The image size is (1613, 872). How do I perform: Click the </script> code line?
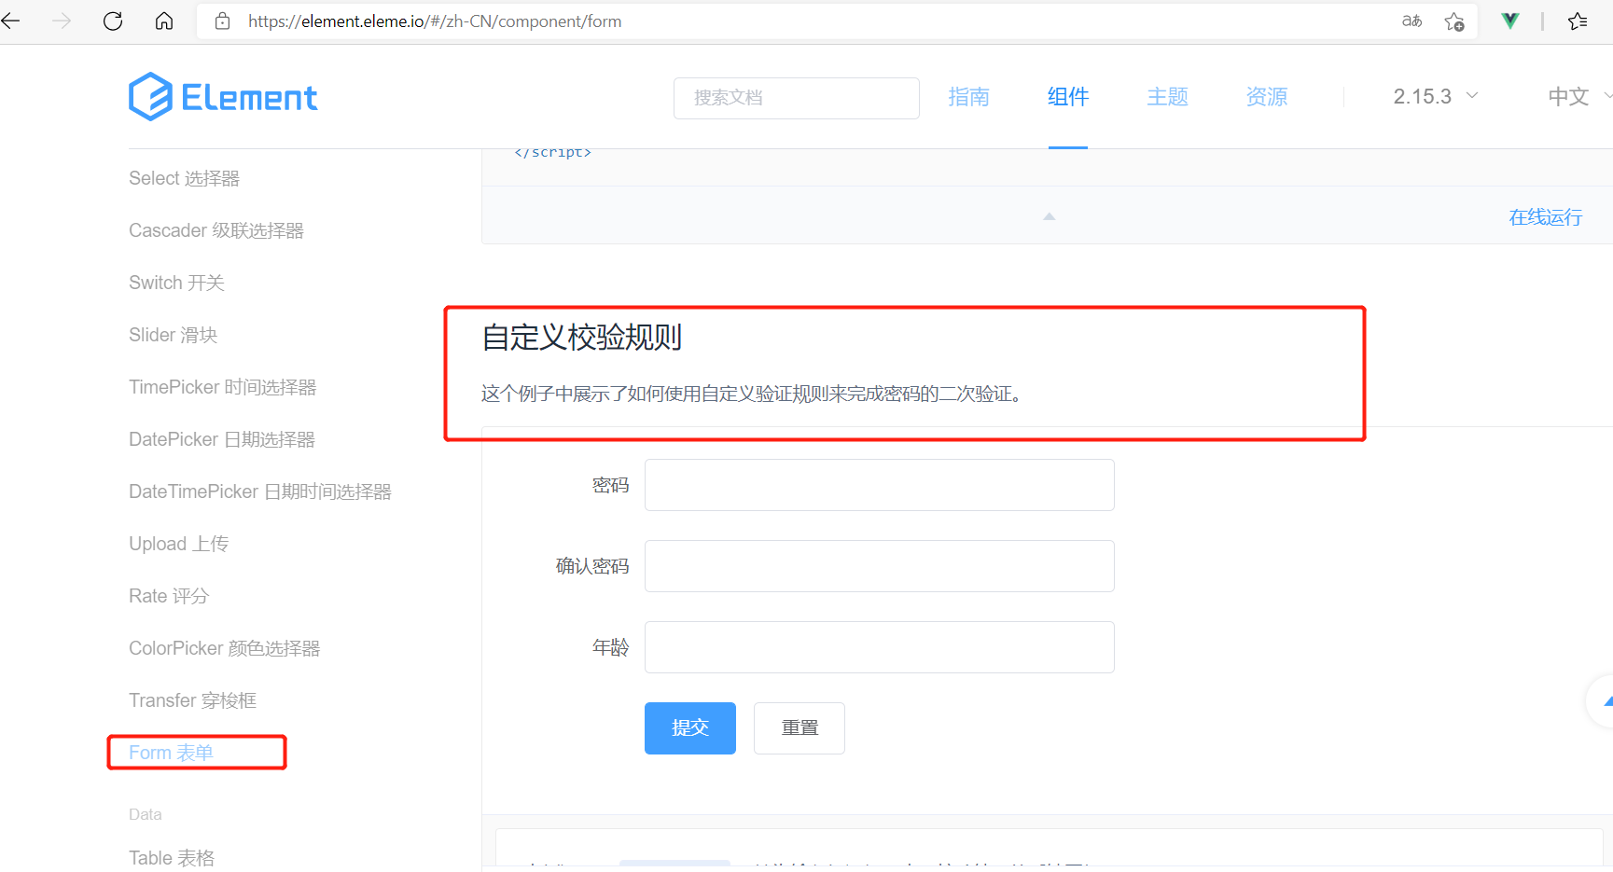552,152
